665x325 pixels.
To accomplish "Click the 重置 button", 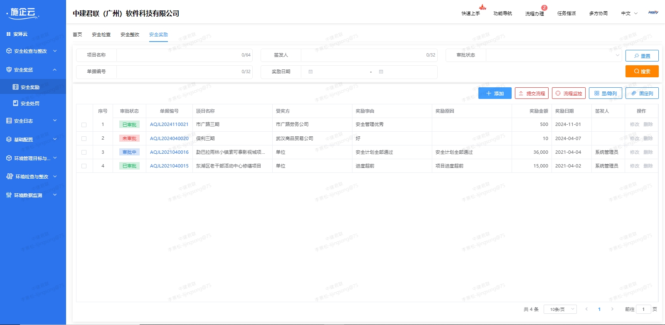I will 642,56.
